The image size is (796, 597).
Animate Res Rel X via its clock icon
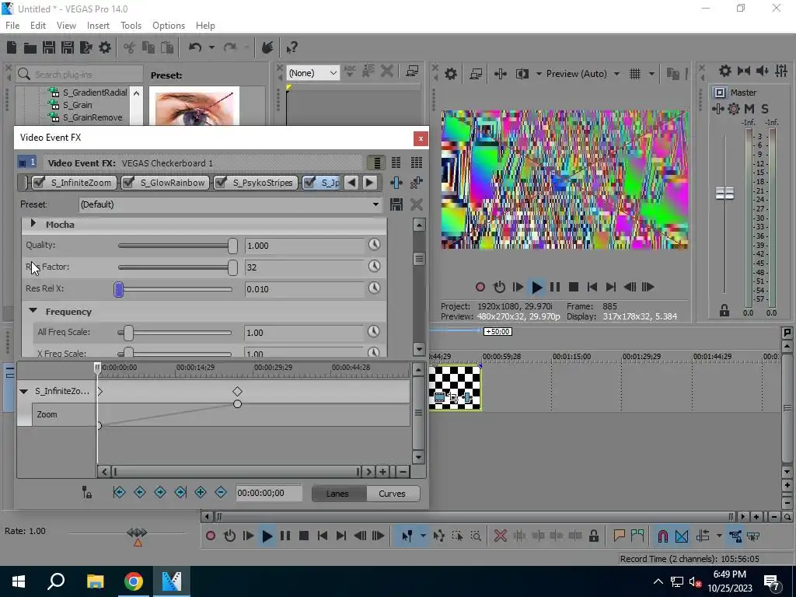click(374, 288)
